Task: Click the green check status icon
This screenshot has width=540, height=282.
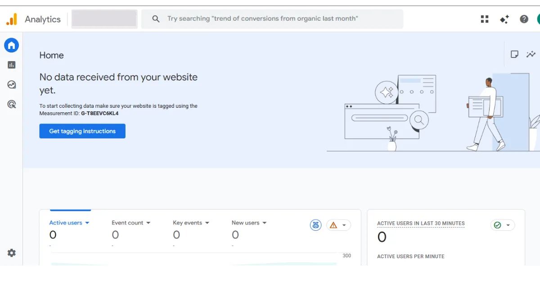Action: pos(497,225)
